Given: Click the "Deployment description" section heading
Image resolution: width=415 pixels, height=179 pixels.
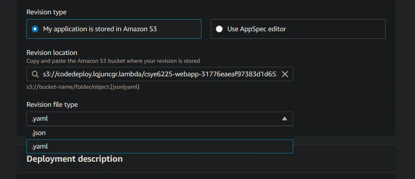Looking at the screenshot, I should point(74,159).
